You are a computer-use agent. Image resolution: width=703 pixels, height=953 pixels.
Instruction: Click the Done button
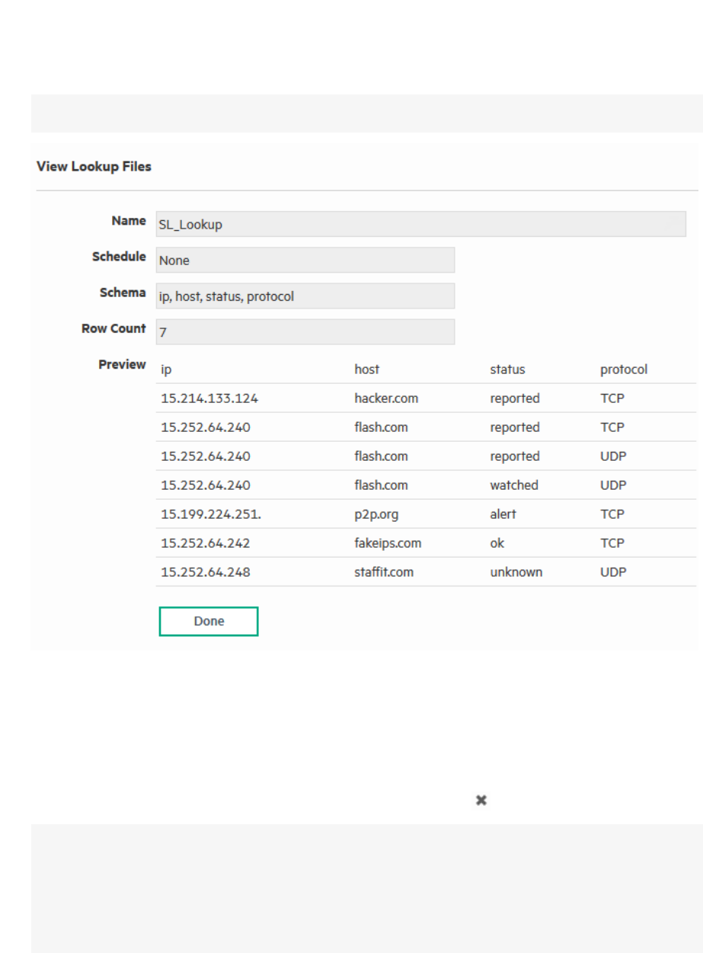click(x=209, y=621)
